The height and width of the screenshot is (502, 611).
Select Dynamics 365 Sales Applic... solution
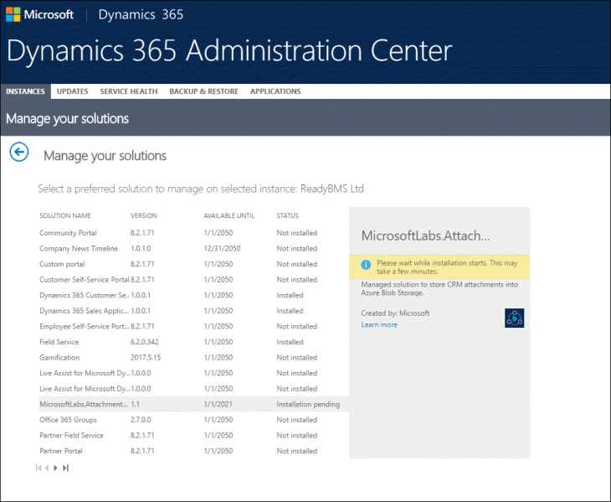pos(193,311)
